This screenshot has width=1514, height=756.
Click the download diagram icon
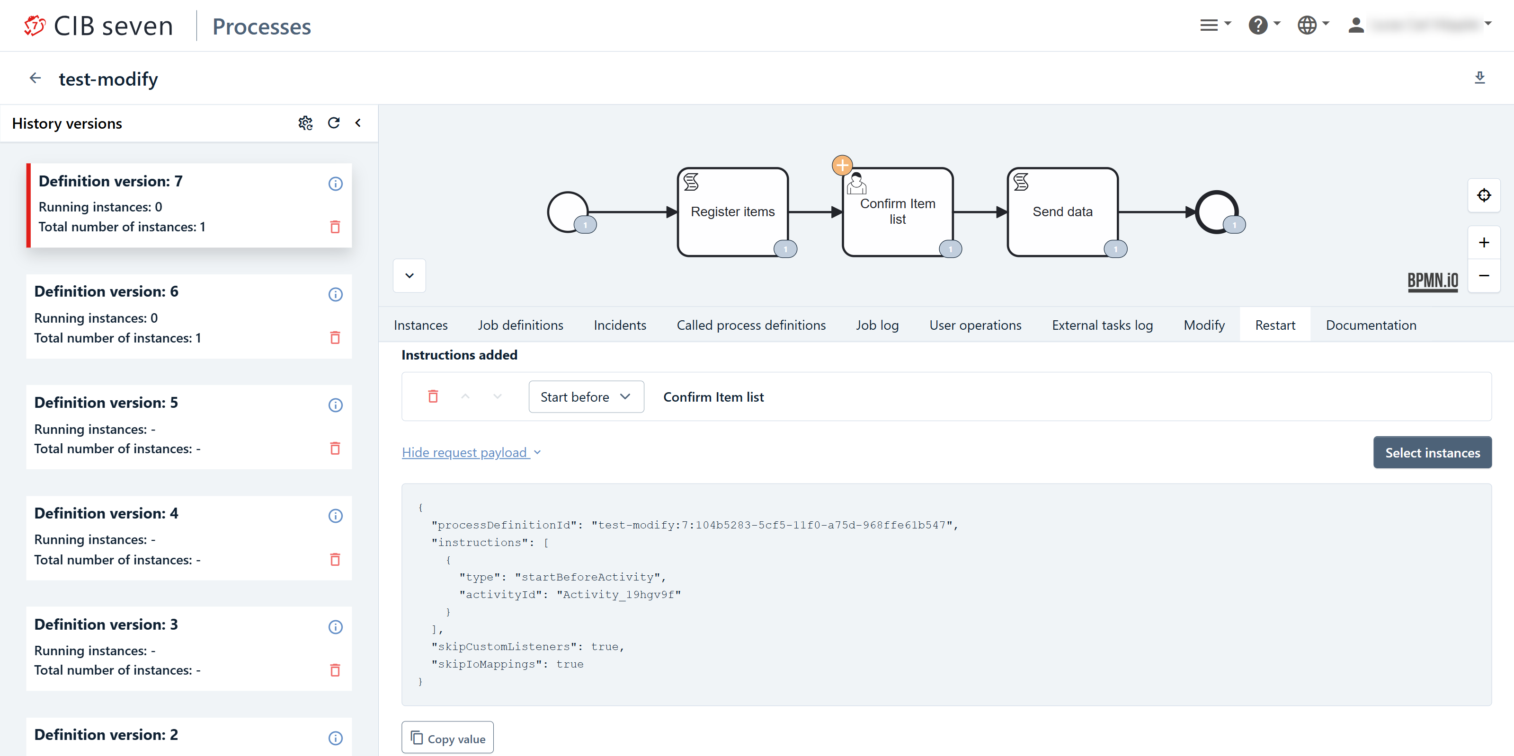coord(1479,78)
